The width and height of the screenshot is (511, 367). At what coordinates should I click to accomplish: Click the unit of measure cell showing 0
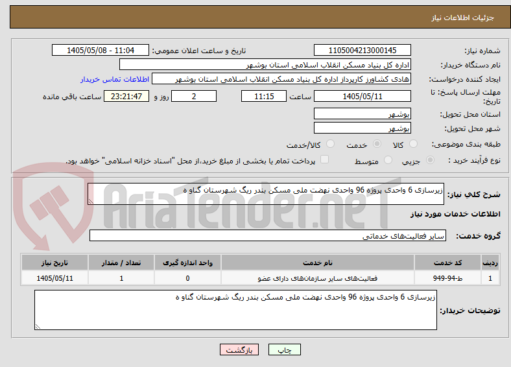187,278
